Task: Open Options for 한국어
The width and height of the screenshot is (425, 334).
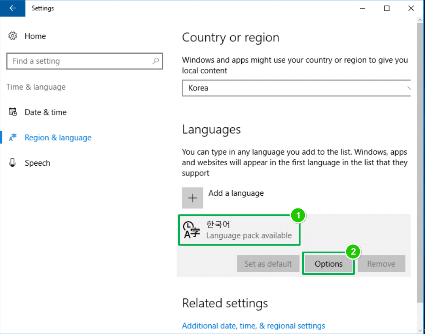Action: [328, 264]
